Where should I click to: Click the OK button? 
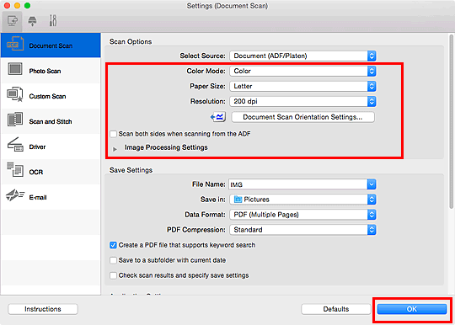click(x=412, y=309)
